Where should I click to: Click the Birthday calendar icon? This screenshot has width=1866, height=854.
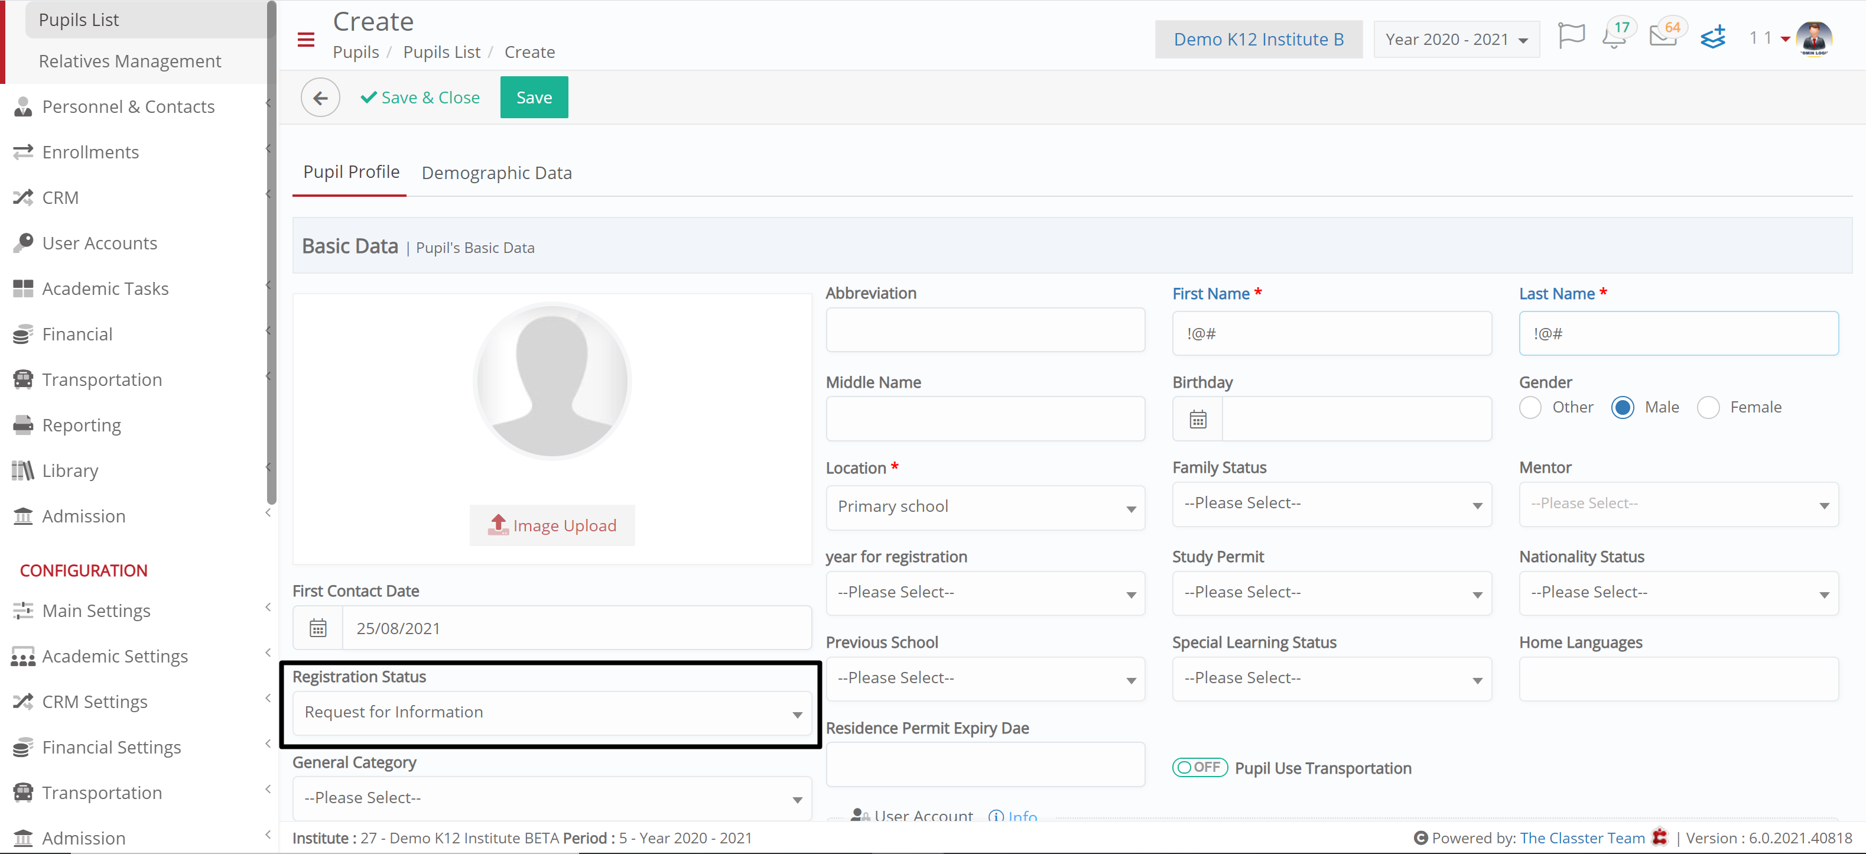[x=1197, y=420]
